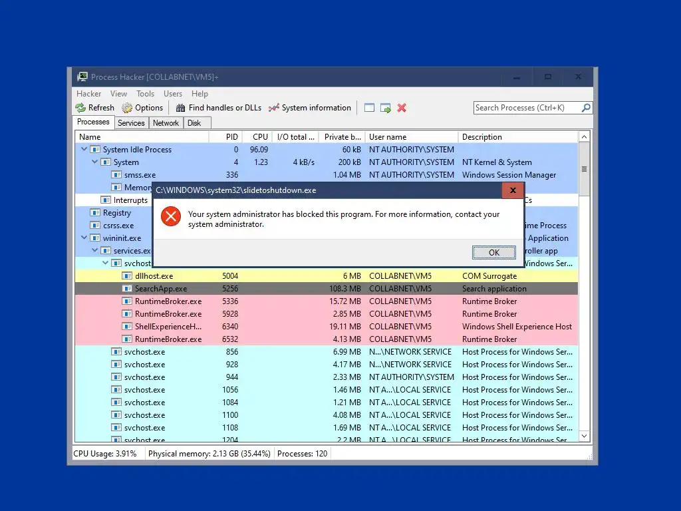Image resolution: width=681 pixels, height=511 pixels.
Task: Click the csrss.exe process icon
Action: (94, 225)
